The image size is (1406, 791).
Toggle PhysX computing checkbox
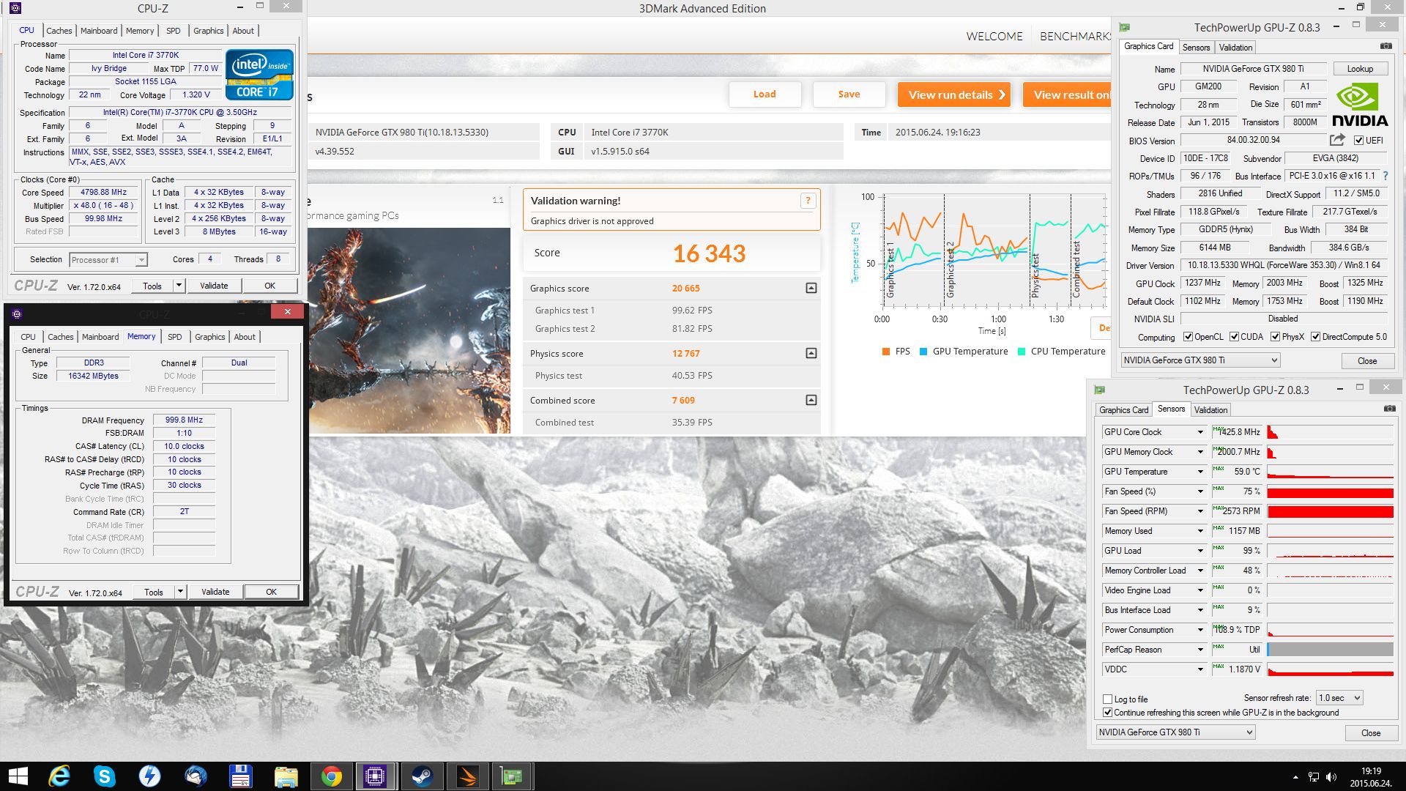(1275, 337)
